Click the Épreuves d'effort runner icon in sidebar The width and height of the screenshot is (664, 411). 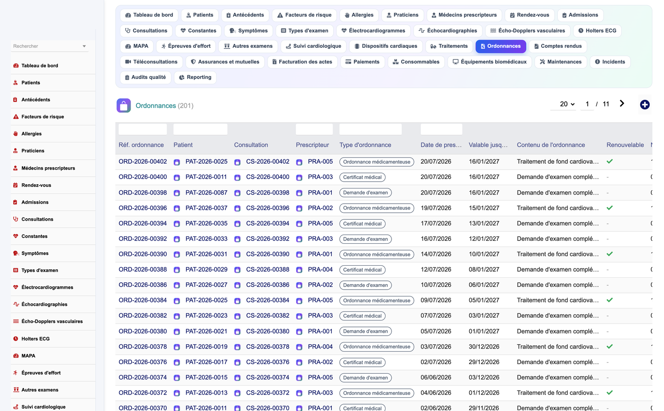coord(16,373)
